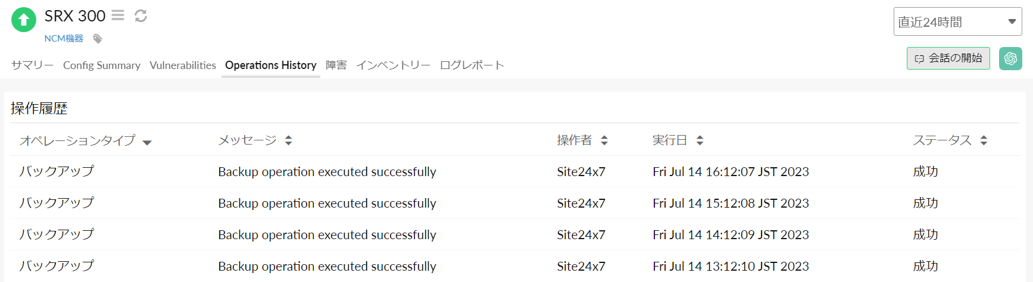Open the Config Summary tab
The height and width of the screenshot is (282, 1033).
102,65
